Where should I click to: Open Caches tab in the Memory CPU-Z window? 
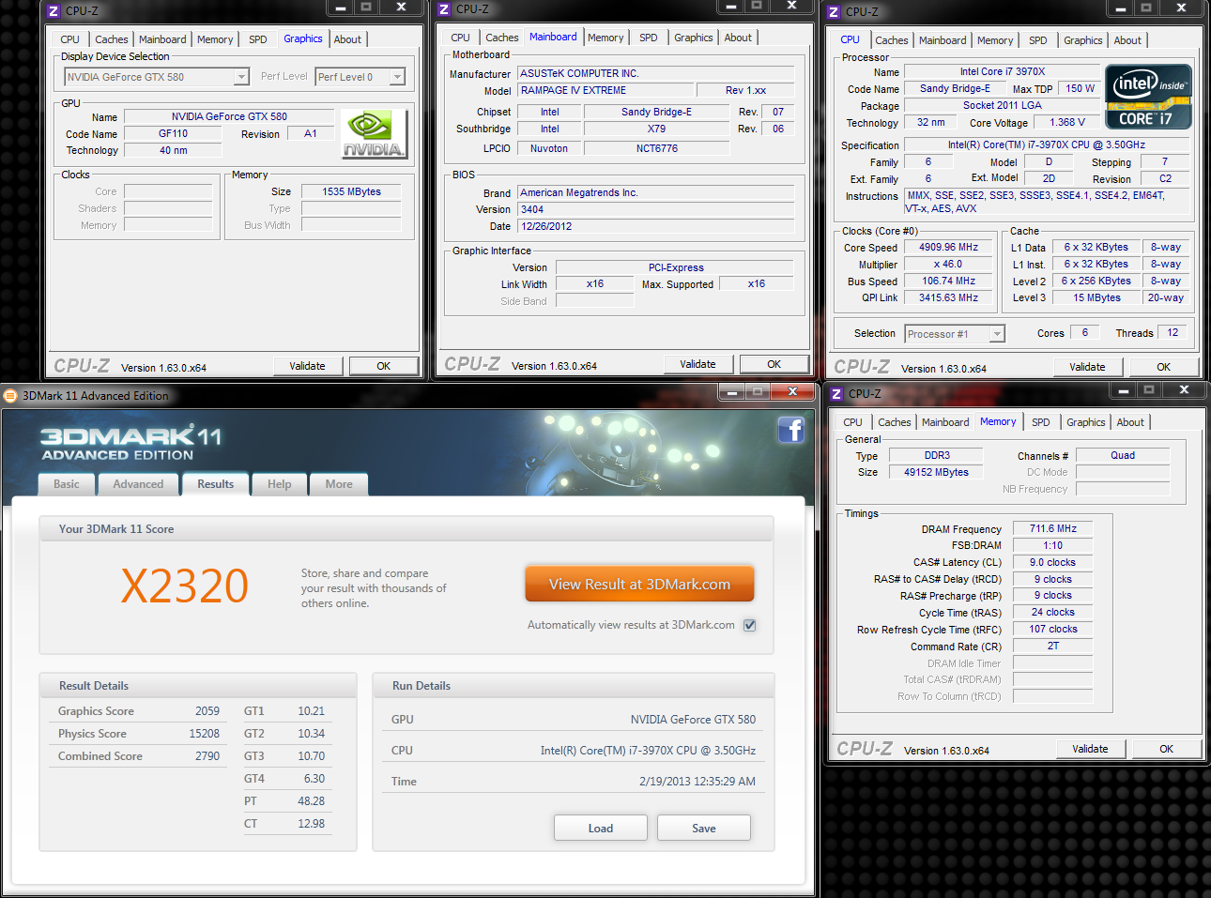pyautogui.click(x=895, y=422)
